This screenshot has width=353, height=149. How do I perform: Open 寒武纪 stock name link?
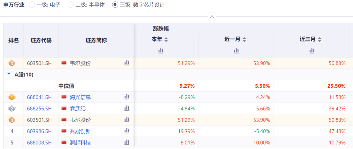click(x=78, y=109)
